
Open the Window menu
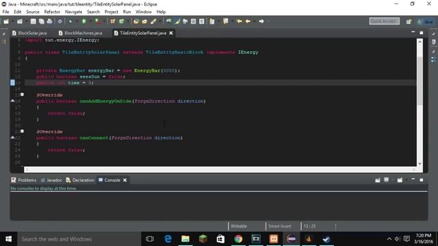(x=144, y=12)
